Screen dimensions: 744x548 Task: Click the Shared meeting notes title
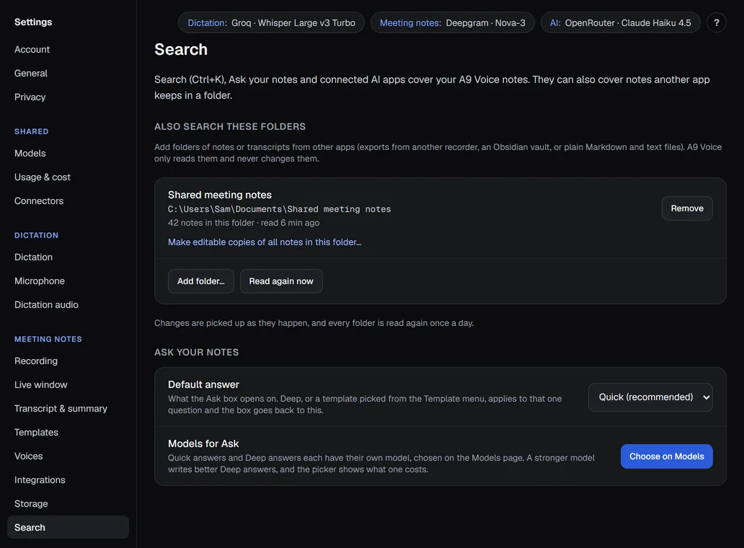tap(220, 195)
